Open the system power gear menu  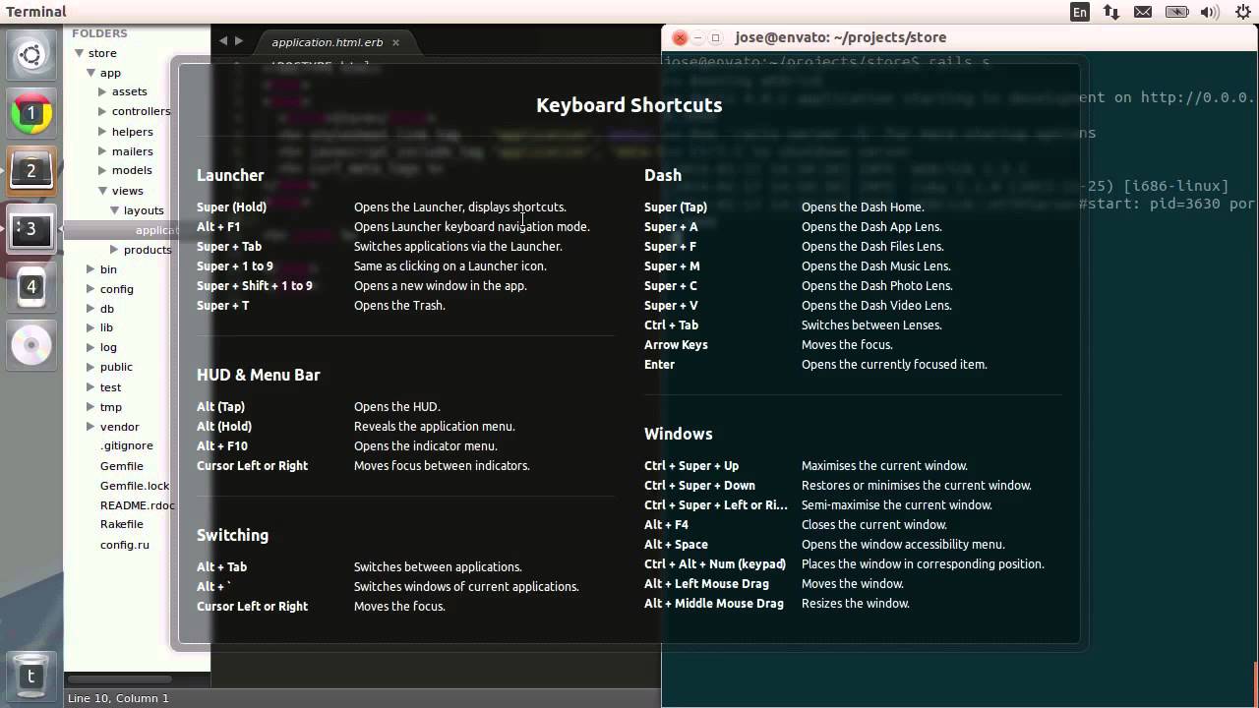point(1242,12)
